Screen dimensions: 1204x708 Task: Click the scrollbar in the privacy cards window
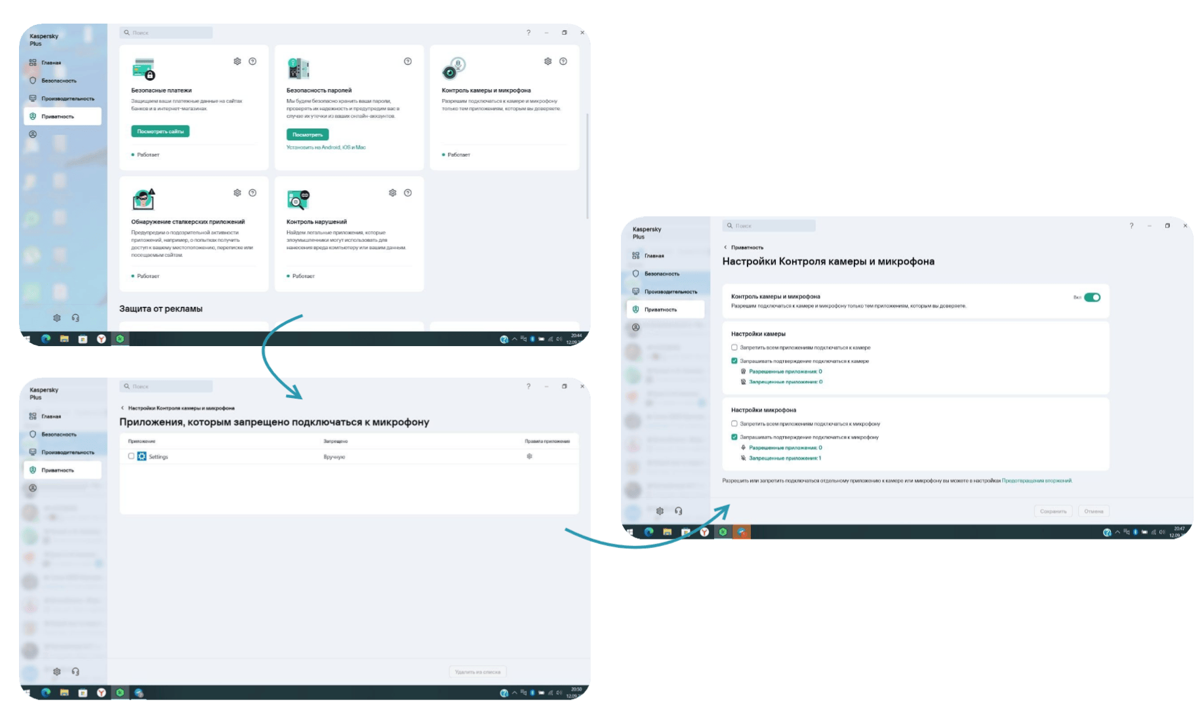(x=587, y=167)
